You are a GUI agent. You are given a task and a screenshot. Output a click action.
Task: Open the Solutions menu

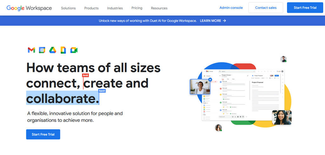69,8
